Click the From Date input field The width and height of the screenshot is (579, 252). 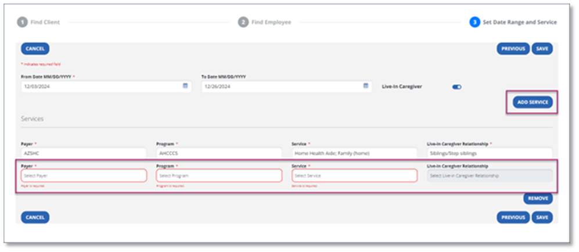99,86
